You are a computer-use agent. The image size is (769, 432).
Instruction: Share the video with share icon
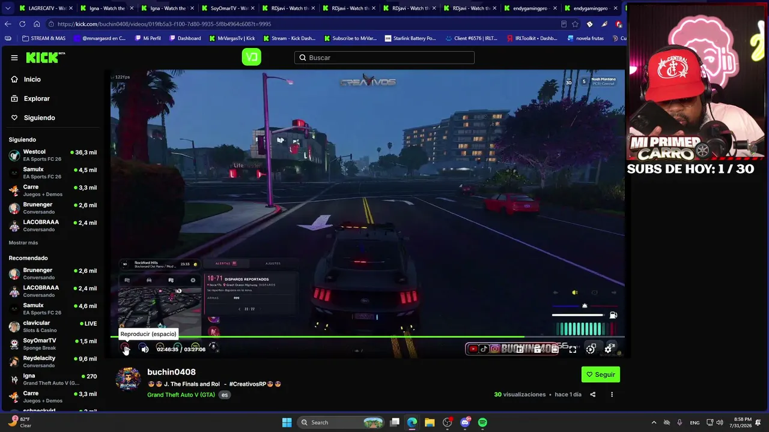(x=593, y=394)
